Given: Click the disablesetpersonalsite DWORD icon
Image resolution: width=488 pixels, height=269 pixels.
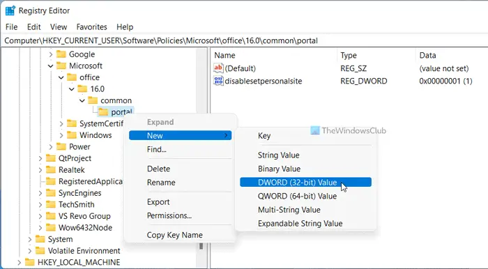Looking at the screenshot, I should click(218, 81).
